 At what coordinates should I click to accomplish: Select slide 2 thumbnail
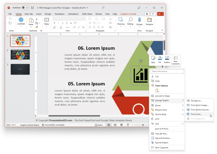click(x=20, y=55)
